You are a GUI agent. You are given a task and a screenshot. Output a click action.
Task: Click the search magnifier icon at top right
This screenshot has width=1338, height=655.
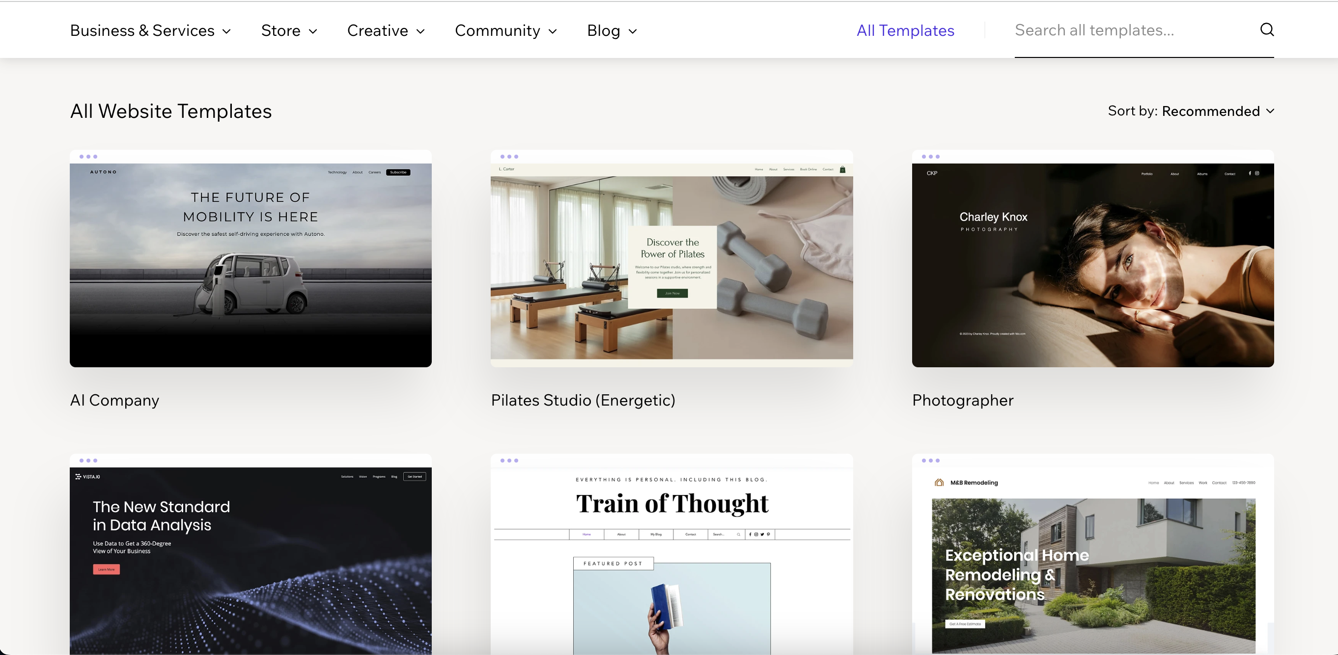(x=1267, y=29)
